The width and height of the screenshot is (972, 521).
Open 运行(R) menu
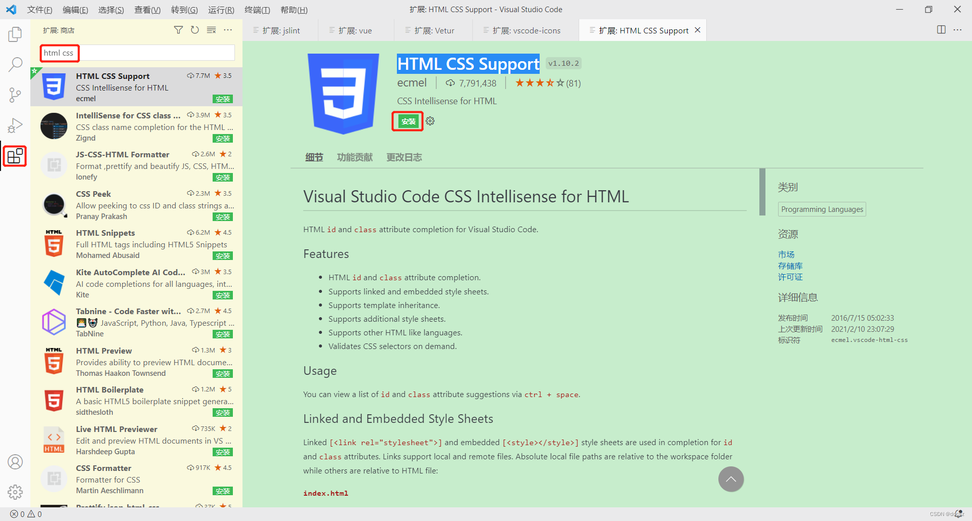[x=221, y=10]
